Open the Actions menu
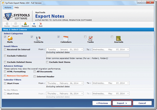The width and height of the screenshot is (157, 110). [x=8, y=7]
